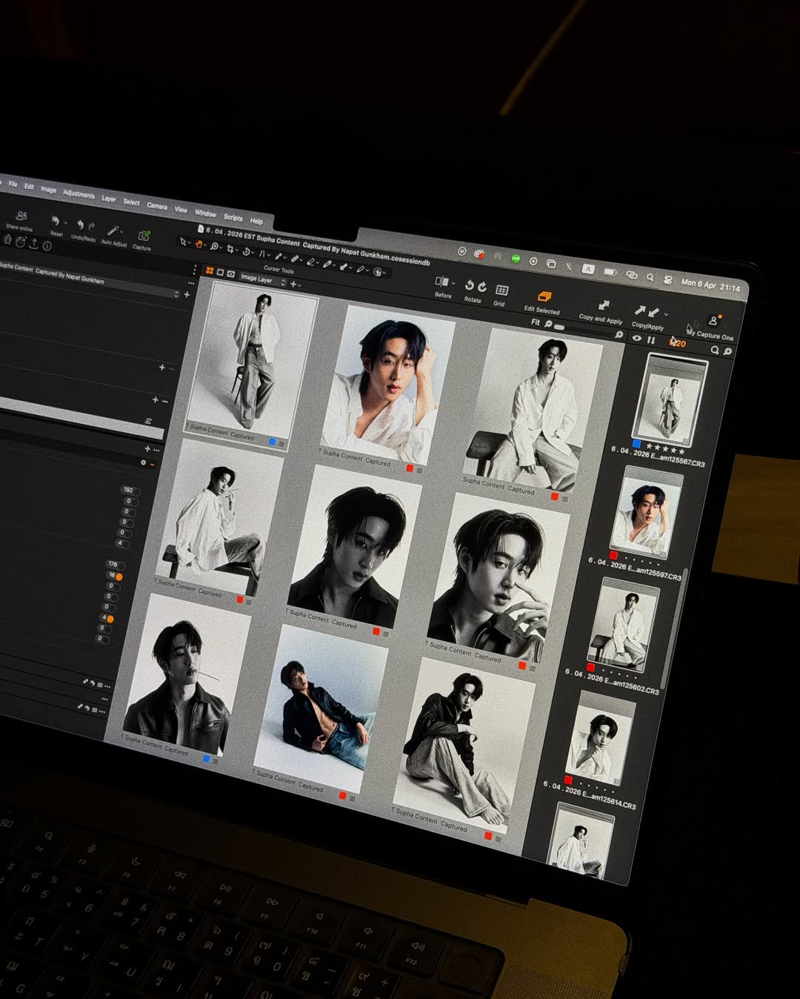Image resolution: width=800 pixels, height=999 pixels.
Task: Toggle the filter dot beside 192
Action: pos(138,491)
